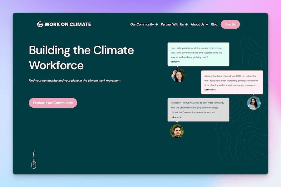Expand the Our Community navigation dropdown

(142, 24)
